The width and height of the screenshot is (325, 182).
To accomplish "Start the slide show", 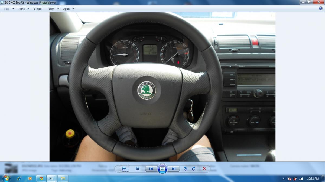I will [162, 169].
